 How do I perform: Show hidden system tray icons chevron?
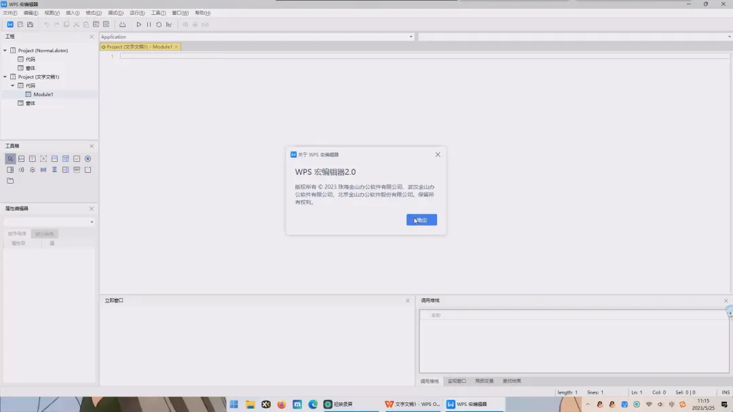pyautogui.click(x=588, y=404)
